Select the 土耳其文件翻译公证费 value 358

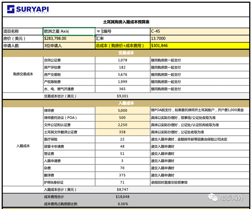122,132
